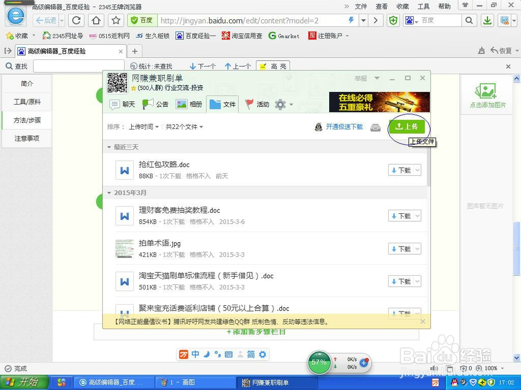The image size is (521, 390).
Task: Click the green shield security icon
Action: click(393, 21)
